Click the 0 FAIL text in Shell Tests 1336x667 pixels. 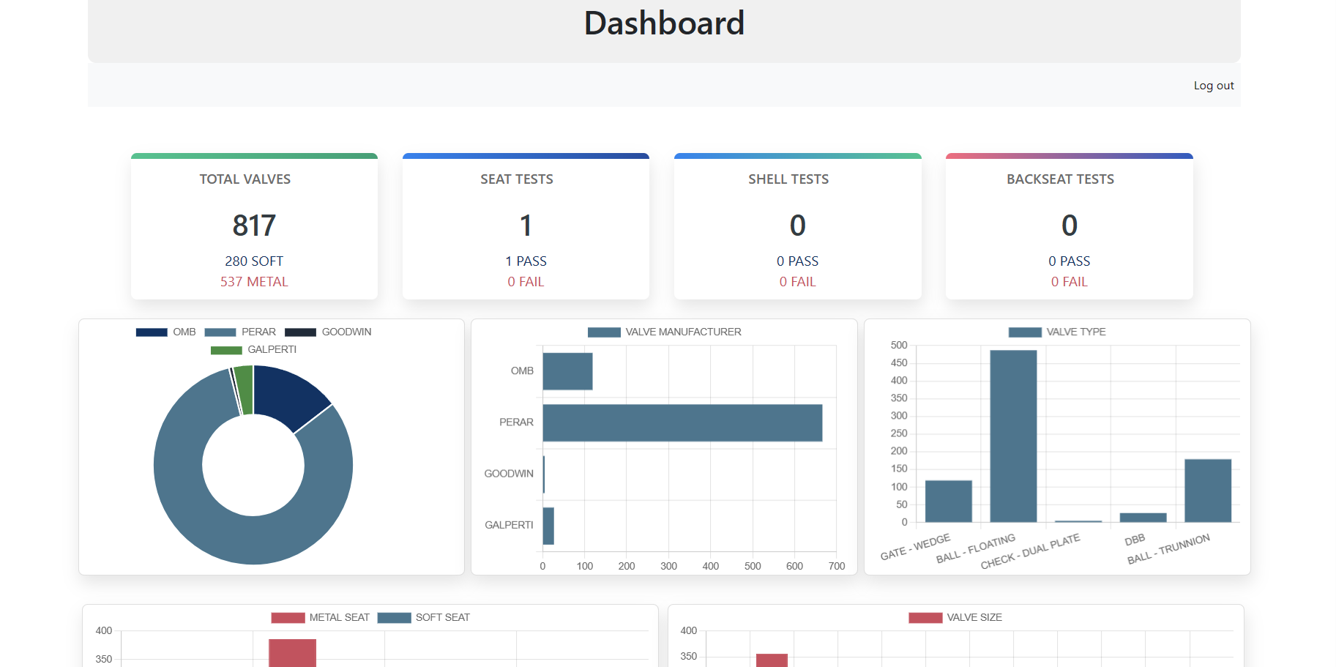tap(797, 282)
